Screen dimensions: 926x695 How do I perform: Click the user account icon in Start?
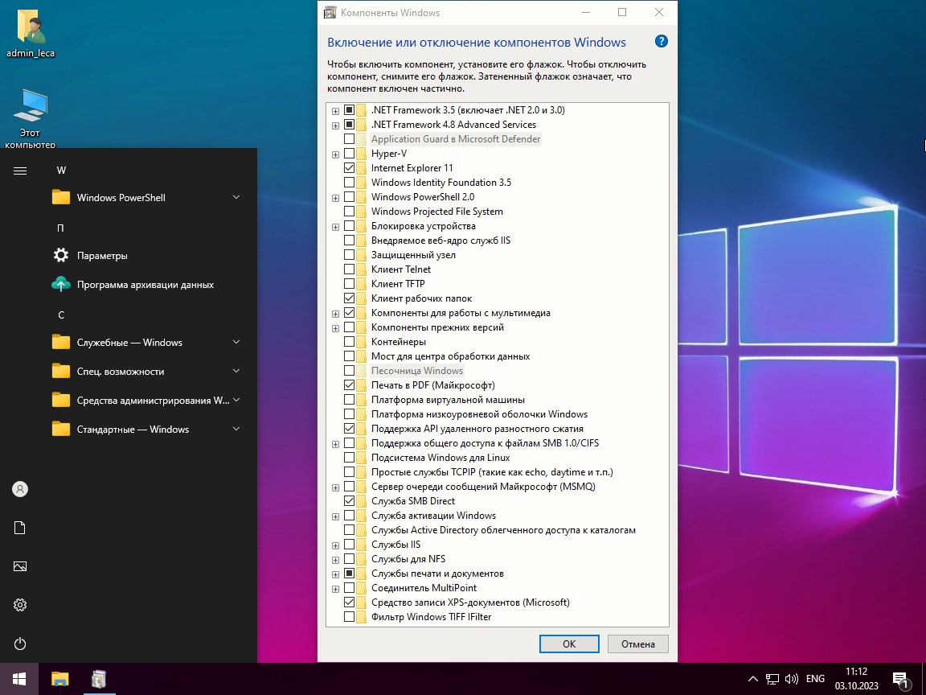[x=20, y=489]
